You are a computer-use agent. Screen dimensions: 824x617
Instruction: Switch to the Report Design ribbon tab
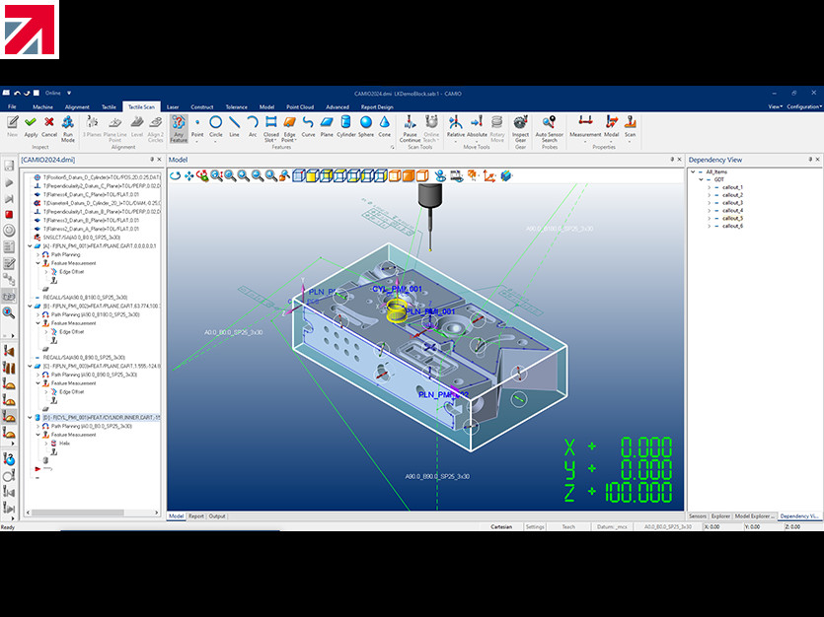point(377,106)
